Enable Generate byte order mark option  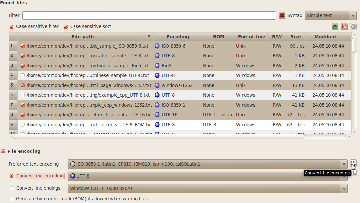(11, 199)
